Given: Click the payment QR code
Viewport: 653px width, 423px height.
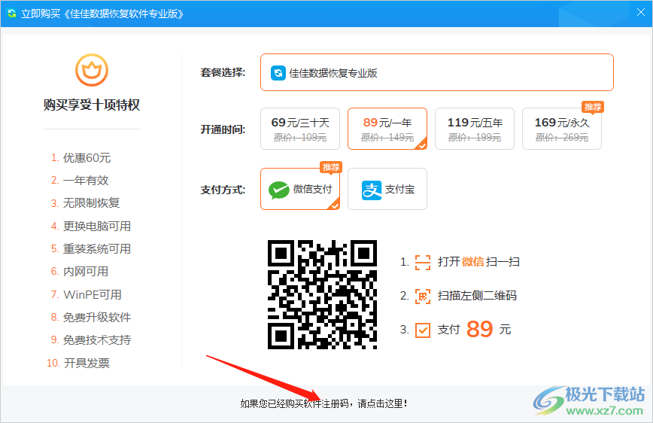Looking at the screenshot, I should coord(322,294).
